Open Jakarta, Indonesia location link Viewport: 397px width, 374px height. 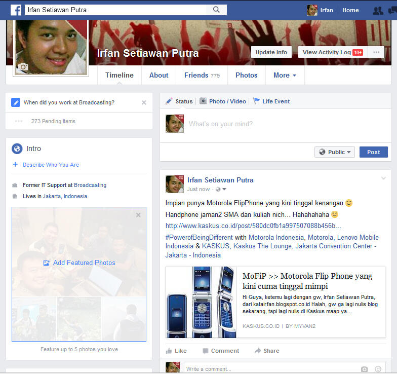[x=65, y=197]
